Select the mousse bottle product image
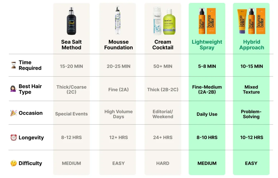This screenshot has width=278, height=178. [x=118, y=20]
